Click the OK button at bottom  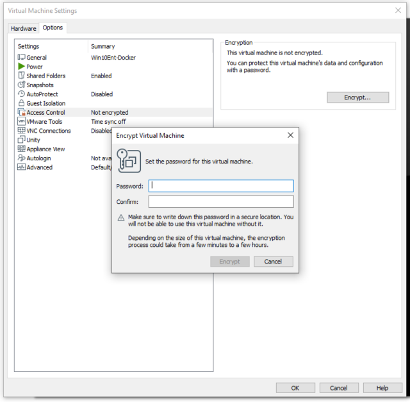coord(295,388)
